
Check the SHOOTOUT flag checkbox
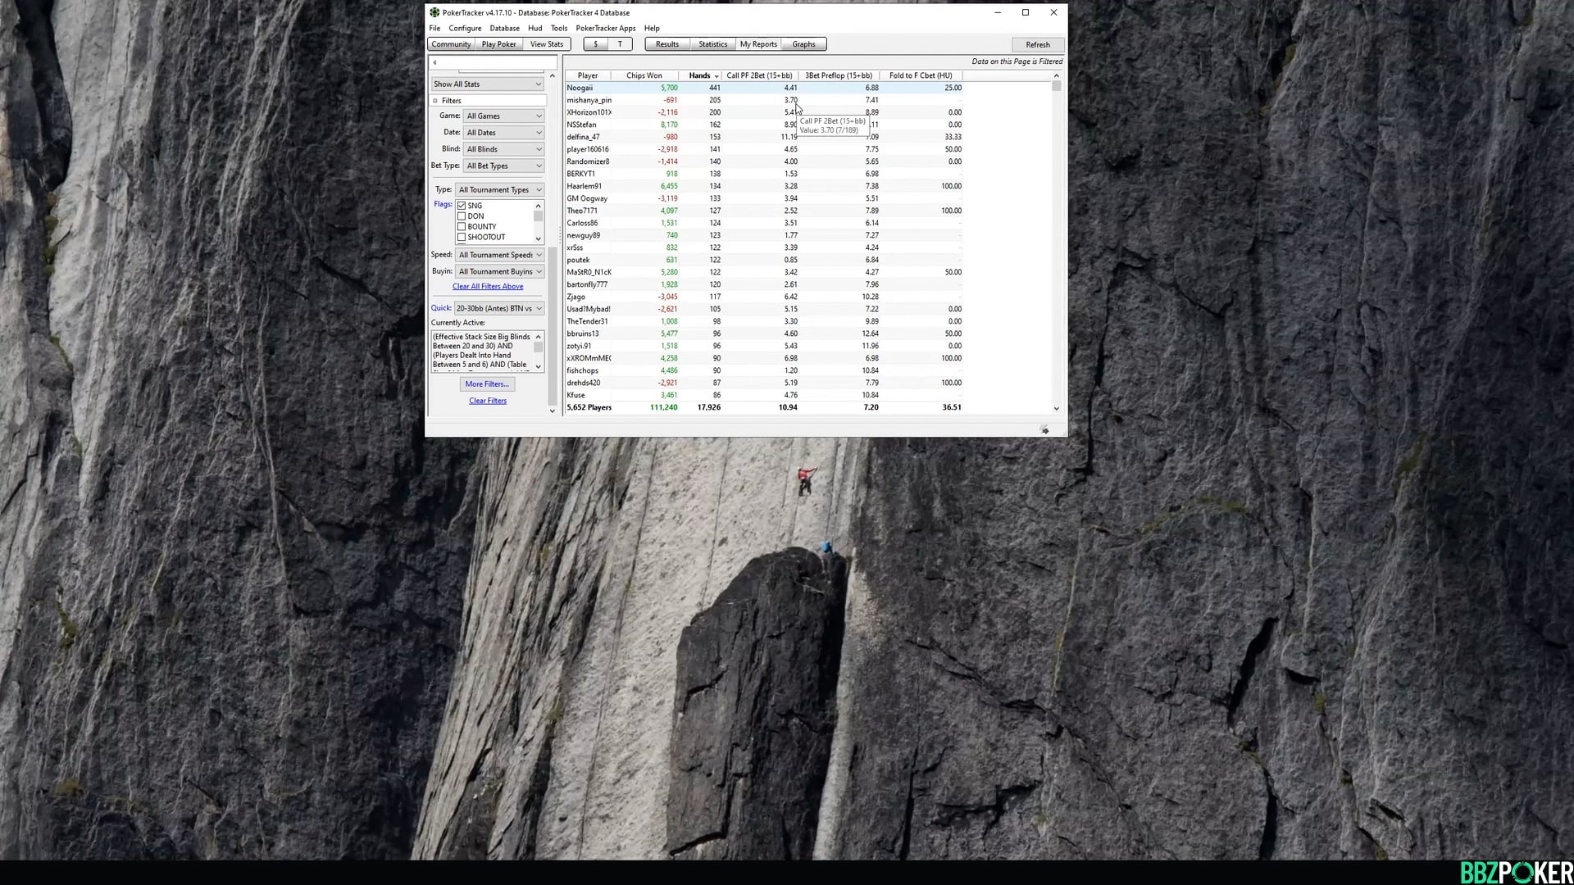click(462, 238)
